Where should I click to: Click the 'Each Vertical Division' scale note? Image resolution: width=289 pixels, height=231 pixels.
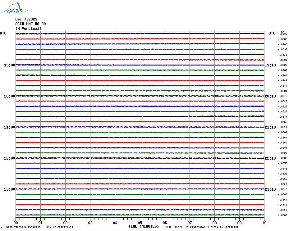(39, 227)
